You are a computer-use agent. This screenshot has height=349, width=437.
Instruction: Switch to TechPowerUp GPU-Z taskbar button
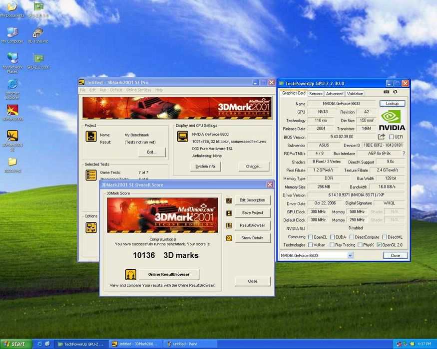click(80, 344)
